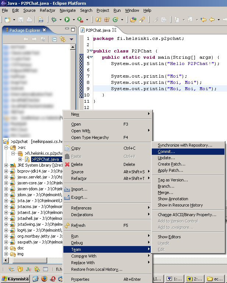
Task: Click the New Java Class icon
Action: coord(115,20)
